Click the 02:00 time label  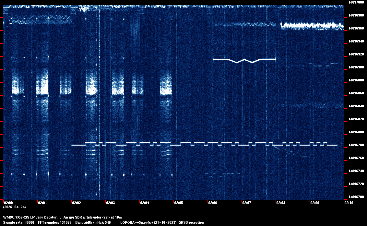click(x=8, y=203)
